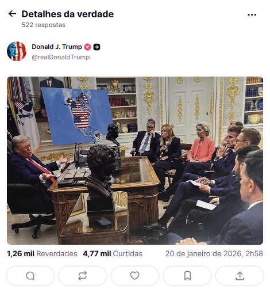Like the post with the heart button
The height and width of the screenshot is (300, 270).
click(x=135, y=276)
